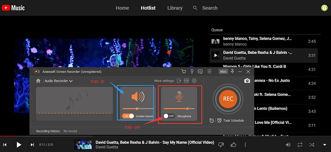The image size is (331, 152).
Task: Open the Library tab
Action: point(175,8)
